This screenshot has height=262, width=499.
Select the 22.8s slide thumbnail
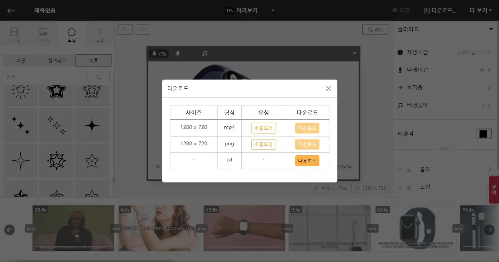pos(74,228)
